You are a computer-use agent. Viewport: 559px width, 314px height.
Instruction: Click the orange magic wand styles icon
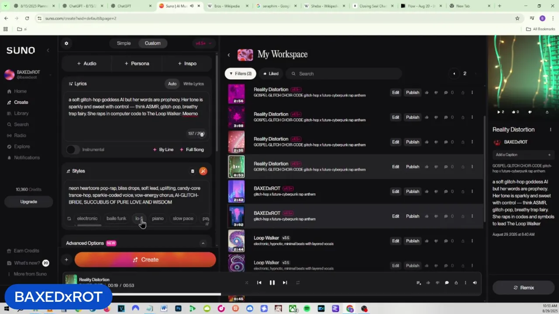click(203, 171)
